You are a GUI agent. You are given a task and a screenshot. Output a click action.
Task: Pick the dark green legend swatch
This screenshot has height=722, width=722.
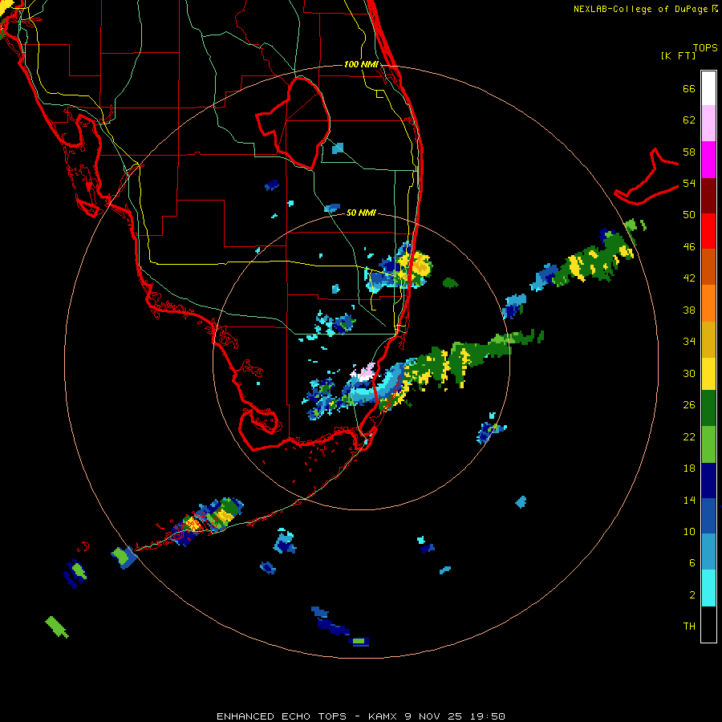708,408
